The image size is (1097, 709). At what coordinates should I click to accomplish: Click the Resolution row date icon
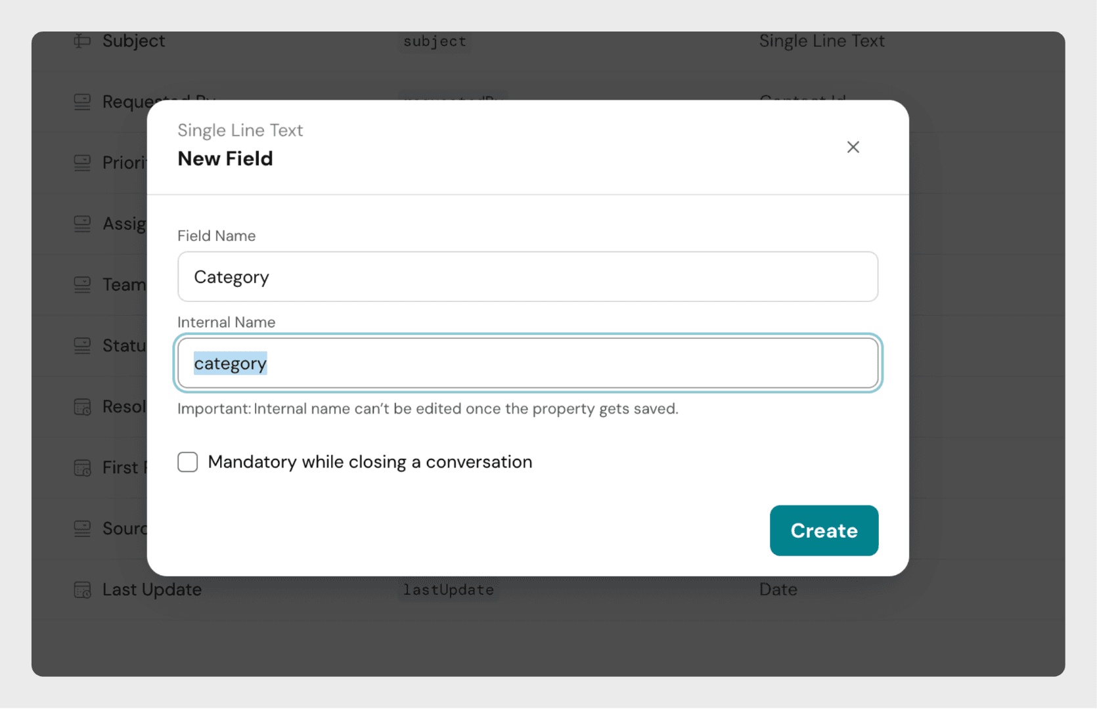pyautogui.click(x=82, y=407)
